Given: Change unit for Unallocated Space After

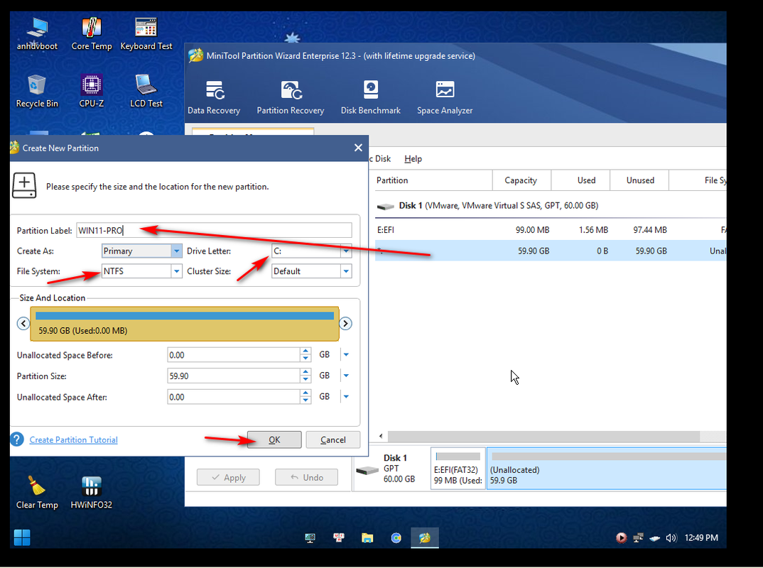Looking at the screenshot, I should pos(346,396).
